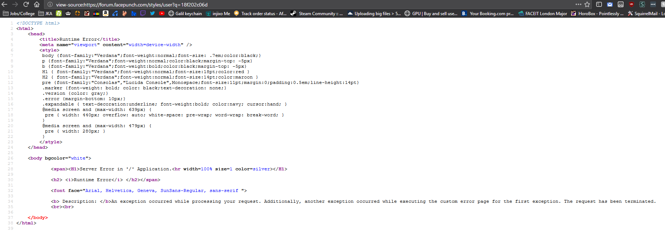
Task: Open the Your Booking.com bookmark
Action: tap(488, 13)
